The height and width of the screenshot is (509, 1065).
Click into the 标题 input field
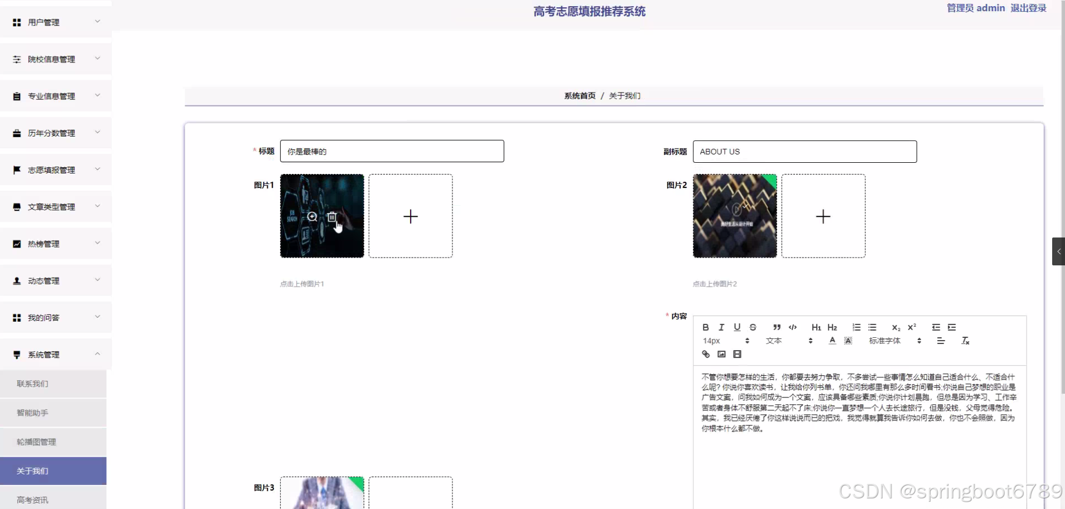pos(392,151)
